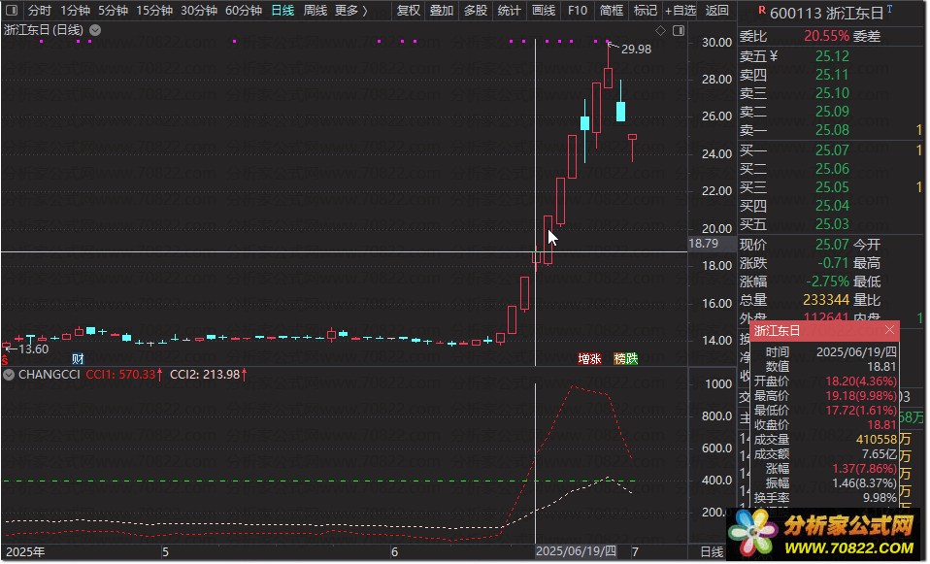Click the CCI1: 570.33 readout
930x564 pixels.
[x=124, y=375]
